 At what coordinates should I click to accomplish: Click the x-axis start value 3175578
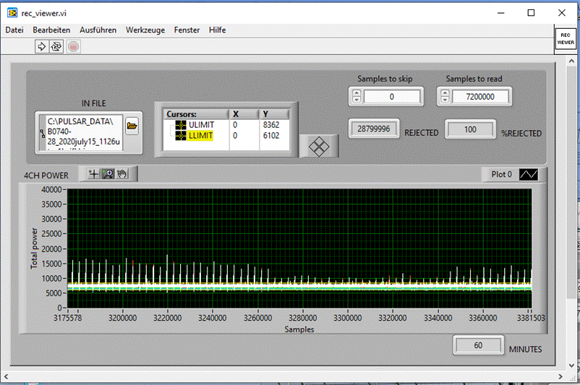tap(68, 318)
